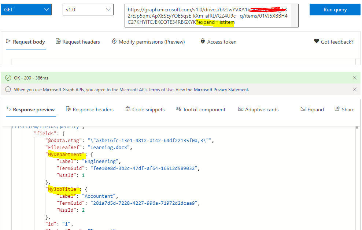Open Microsoft Privacy Statement link
This screenshot has height=230, width=362.
click(221, 89)
